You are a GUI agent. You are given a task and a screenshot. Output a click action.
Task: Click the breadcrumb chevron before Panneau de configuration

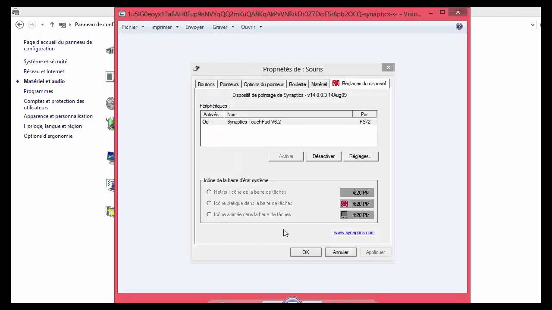pos(70,25)
